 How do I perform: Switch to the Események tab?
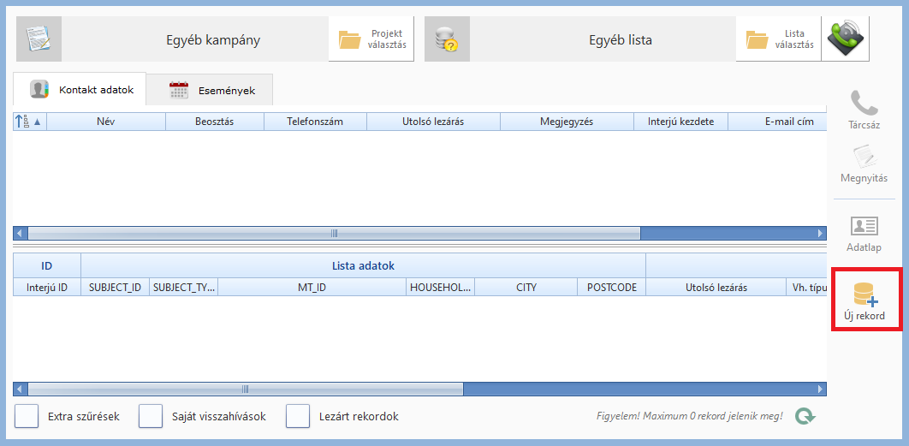pyautogui.click(x=210, y=90)
